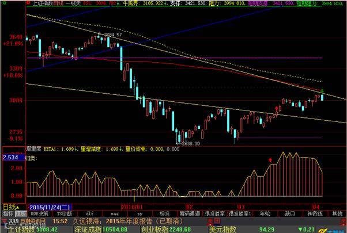
Task: Click the red dropdown icon beside 339
Action: tap(5, 221)
